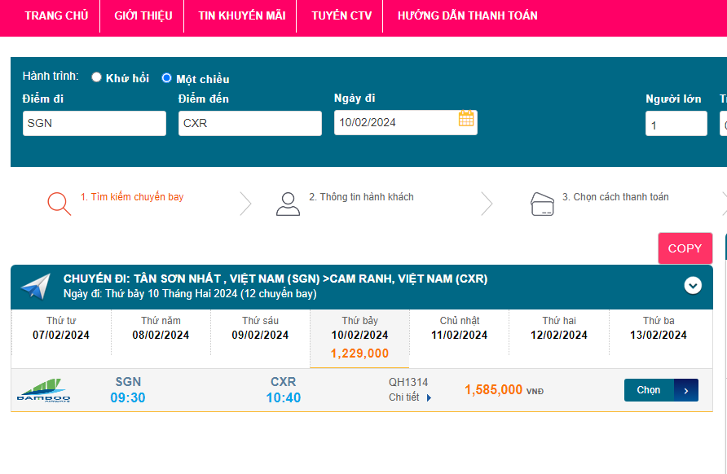
Task: Switch to Chủ nhật 11/02/2024 date tab
Action: [x=459, y=328]
